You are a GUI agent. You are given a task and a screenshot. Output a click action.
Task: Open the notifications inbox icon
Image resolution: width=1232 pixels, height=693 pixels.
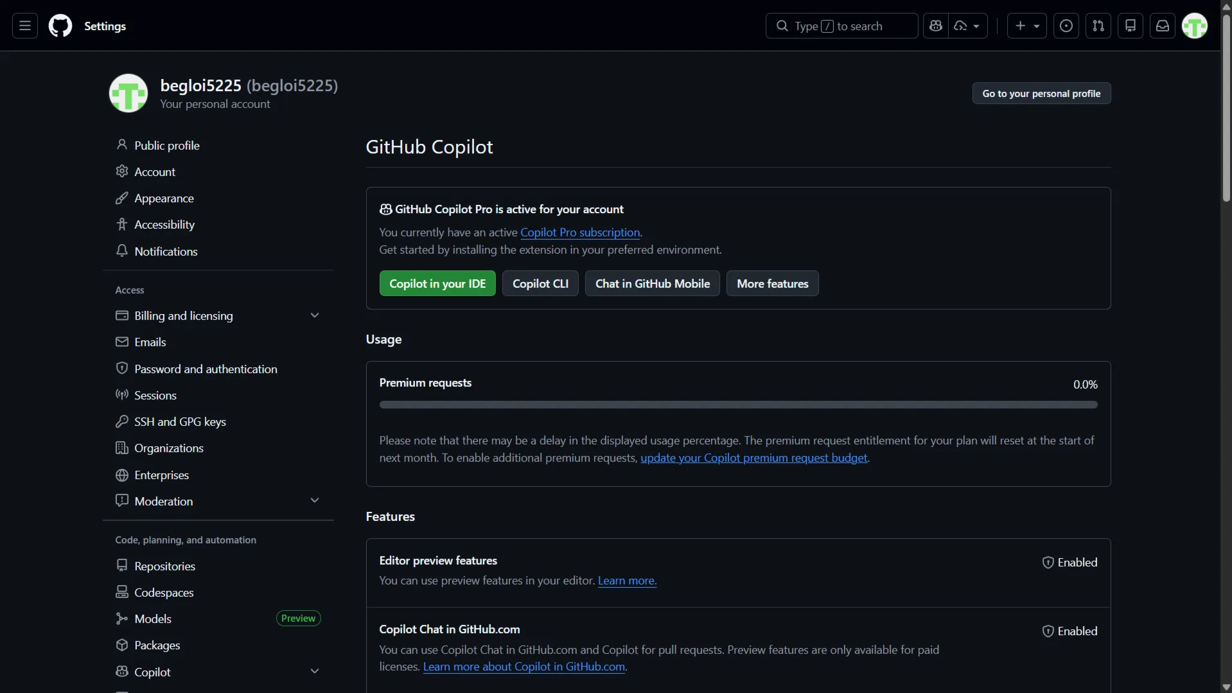[x=1162, y=26]
